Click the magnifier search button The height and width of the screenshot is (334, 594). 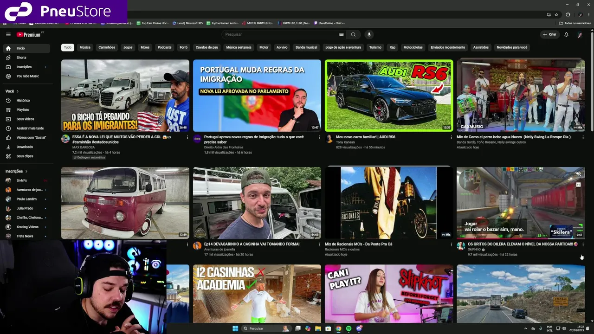click(x=353, y=34)
